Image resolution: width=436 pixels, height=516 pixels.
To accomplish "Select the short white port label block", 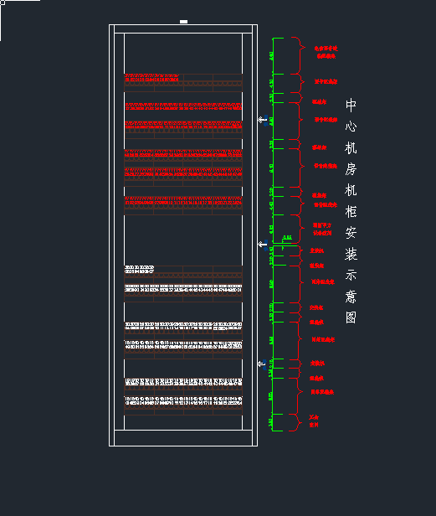I will tap(139, 269).
